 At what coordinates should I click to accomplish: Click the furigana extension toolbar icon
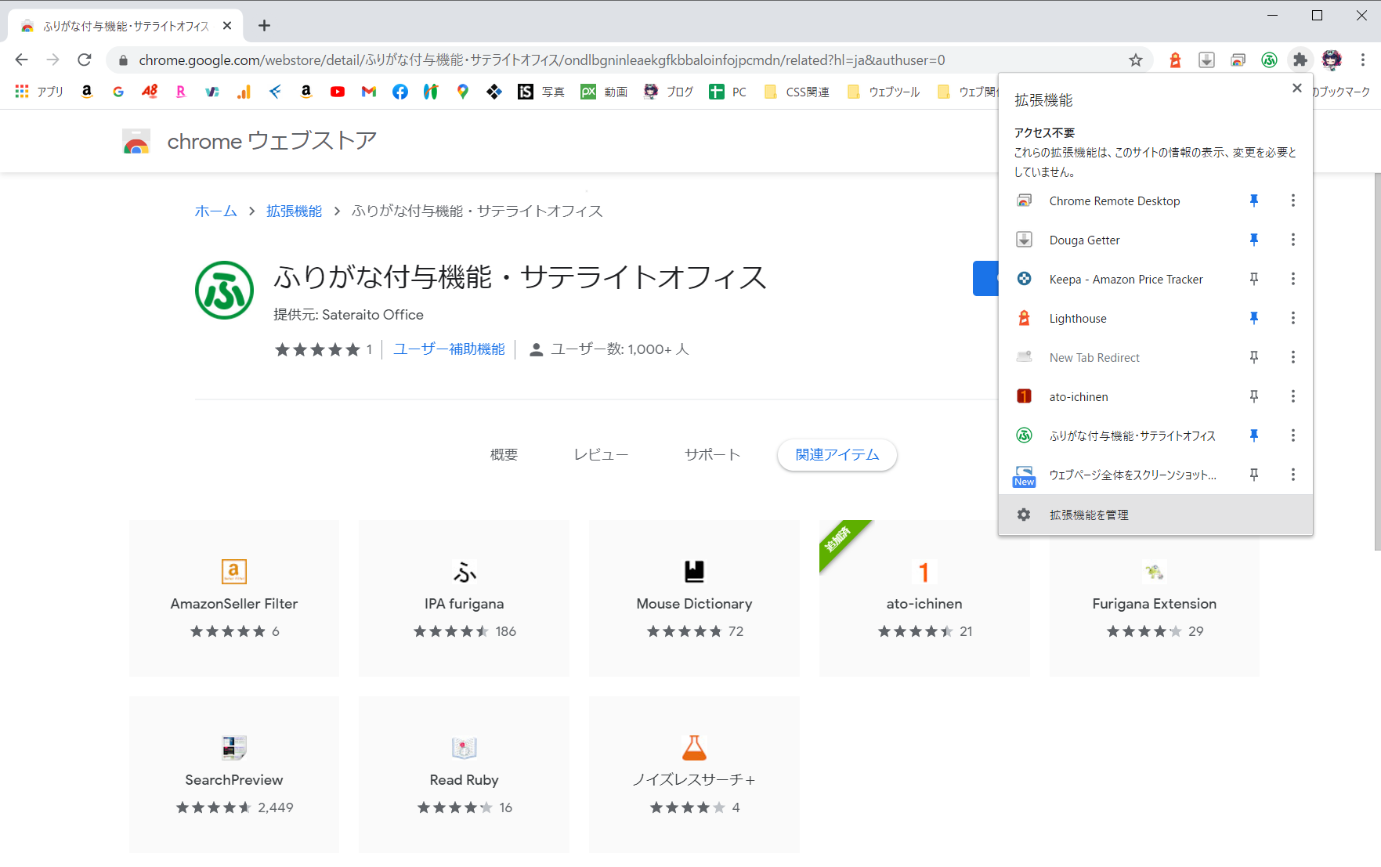(1269, 60)
